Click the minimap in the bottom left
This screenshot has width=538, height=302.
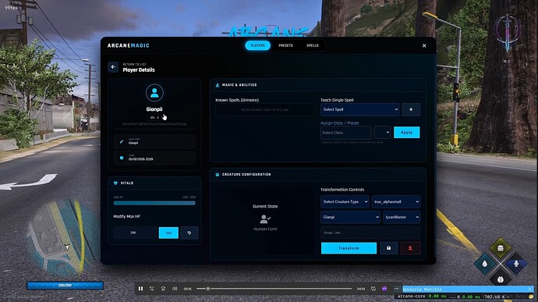tap(63, 237)
